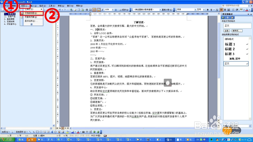
Task: Click the Line Color brush swatch
Action: [x=73, y=132]
